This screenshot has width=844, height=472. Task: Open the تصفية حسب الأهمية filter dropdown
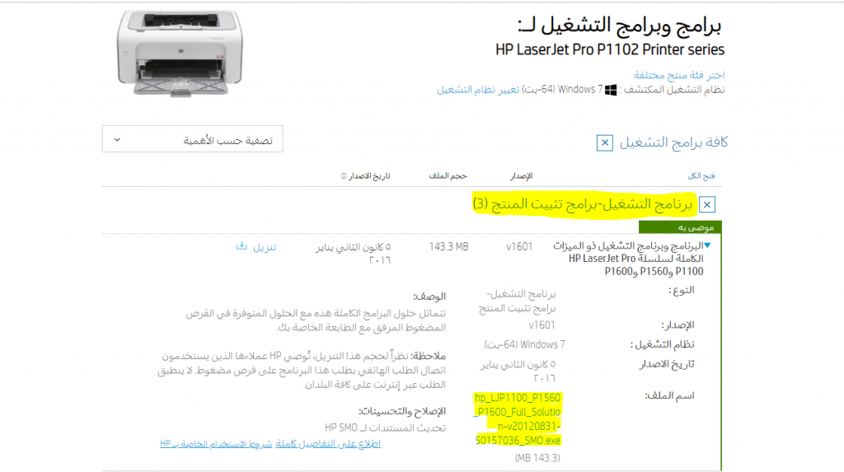192,139
